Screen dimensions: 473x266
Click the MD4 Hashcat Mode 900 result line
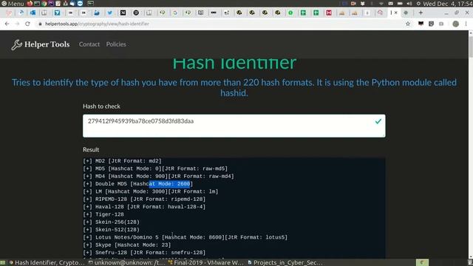[x=158, y=176]
